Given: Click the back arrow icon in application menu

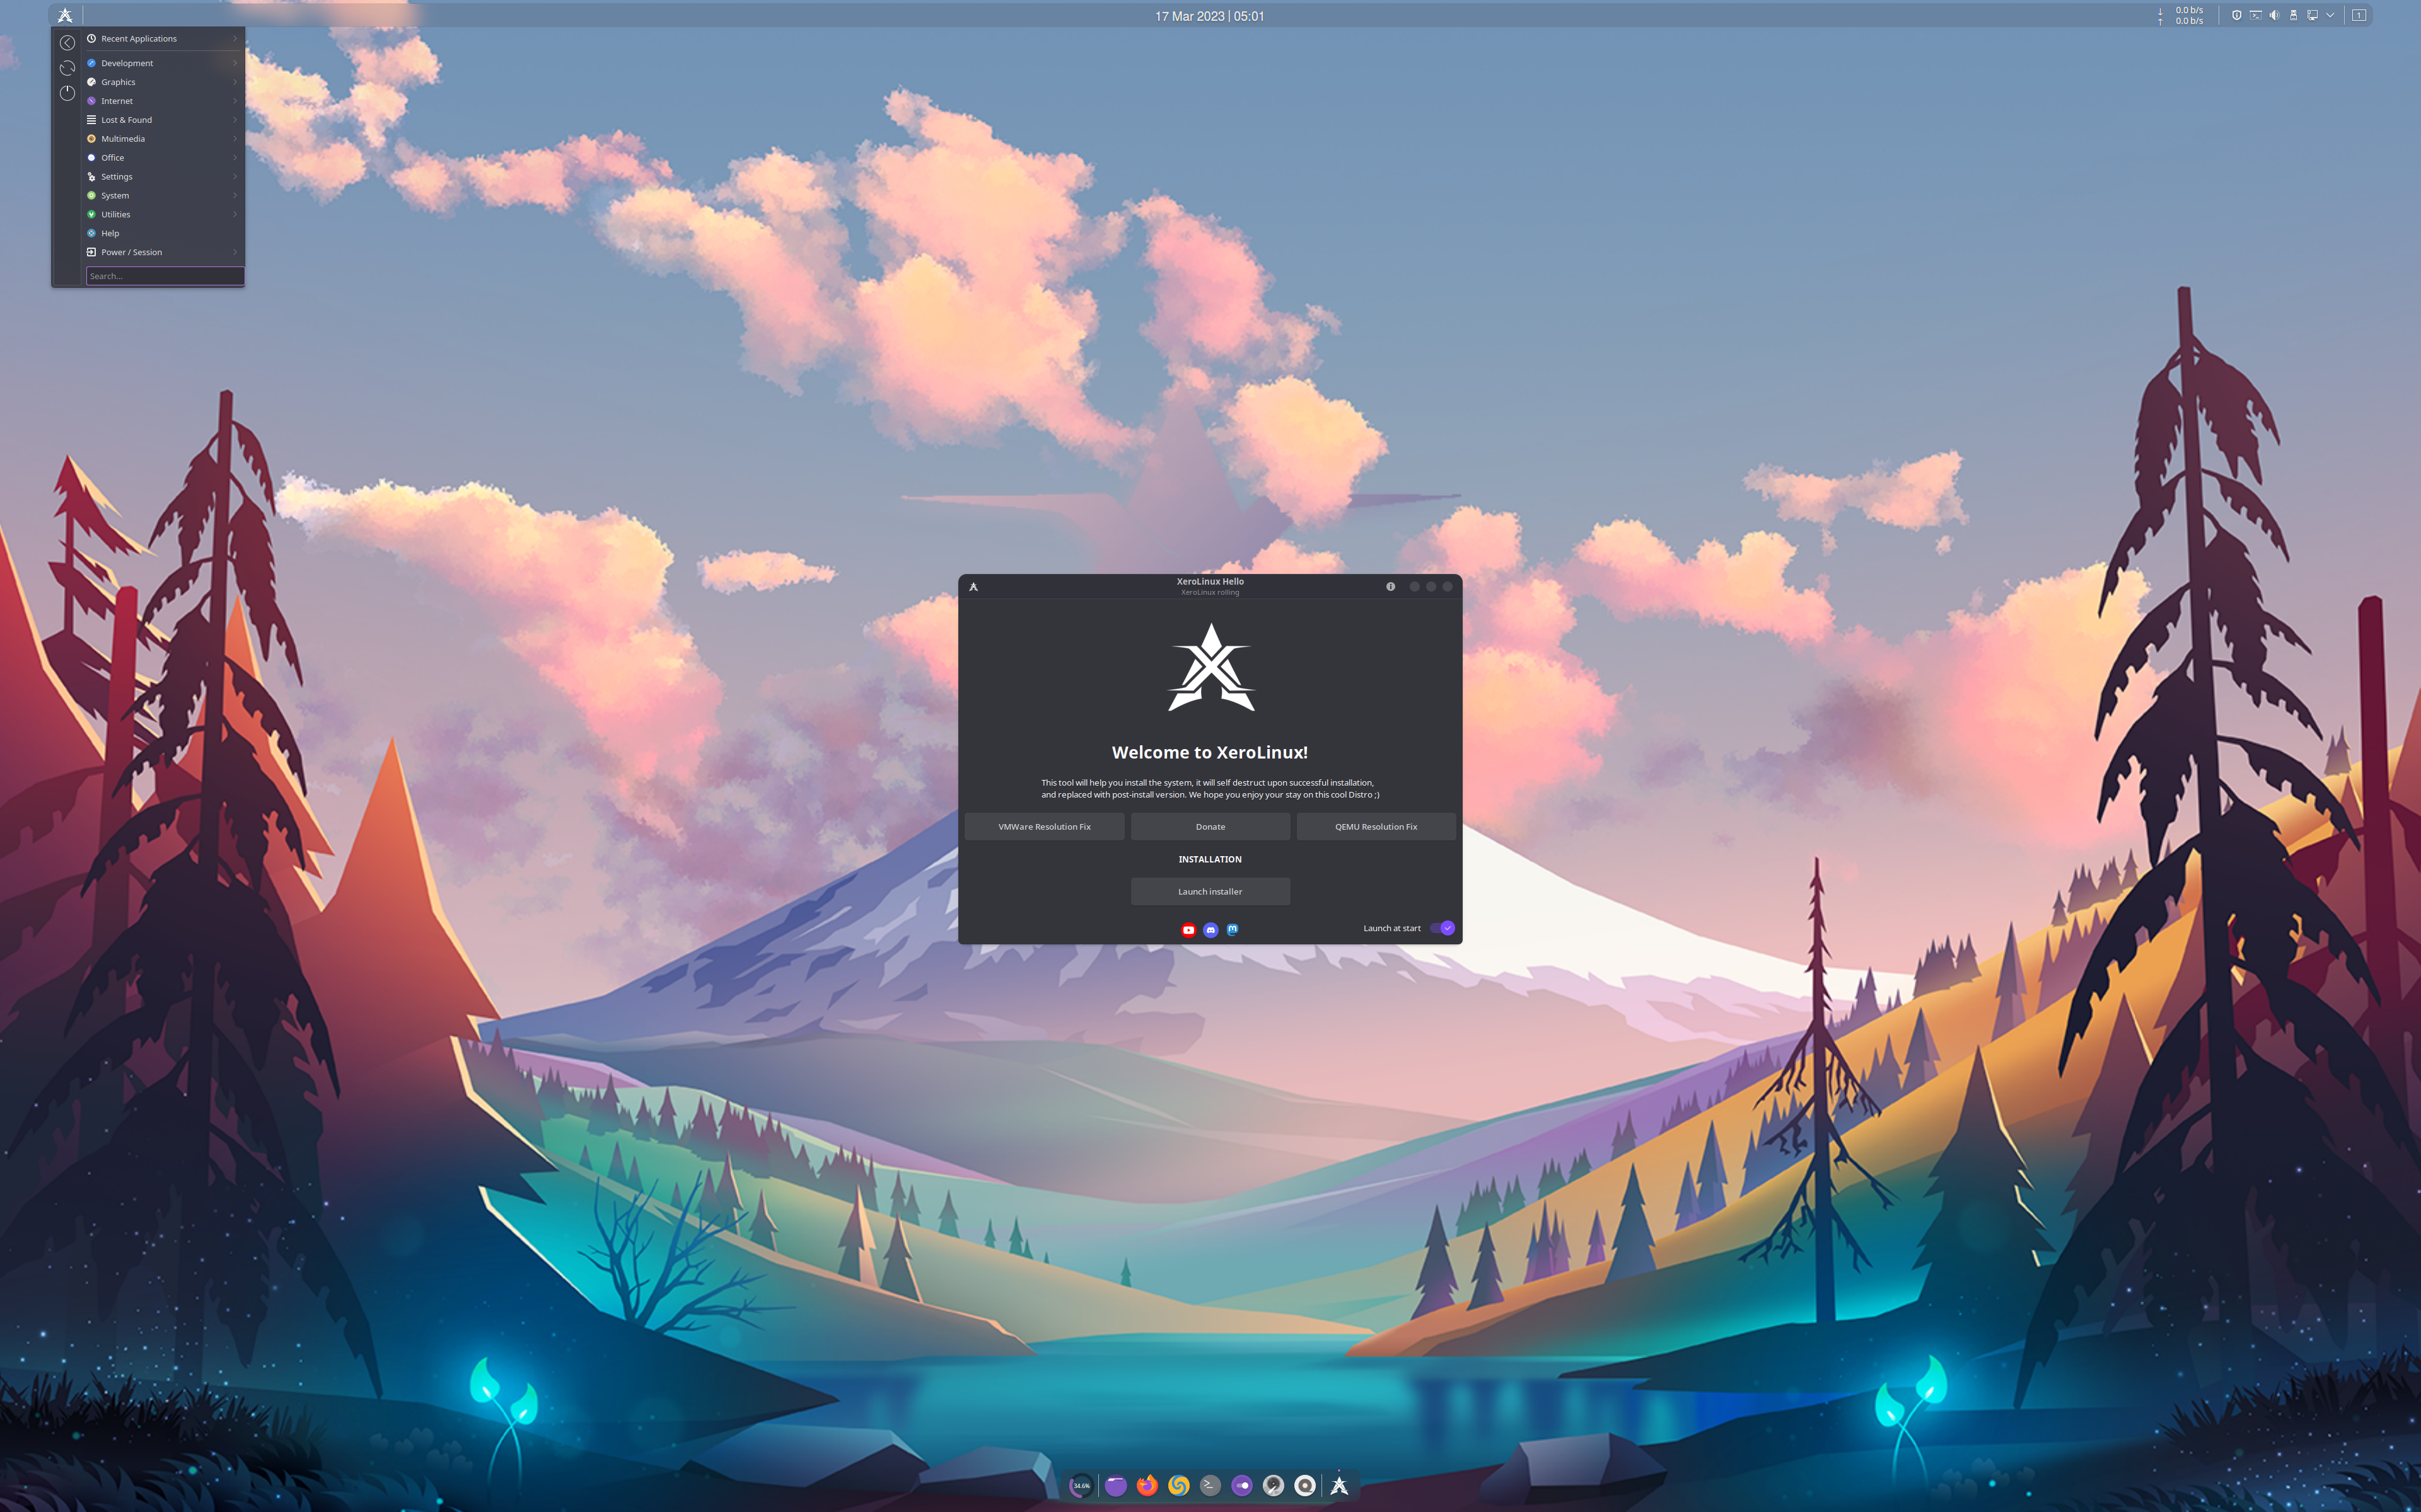Looking at the screenshot, I should pyautogui.click(x=67, y=43).
